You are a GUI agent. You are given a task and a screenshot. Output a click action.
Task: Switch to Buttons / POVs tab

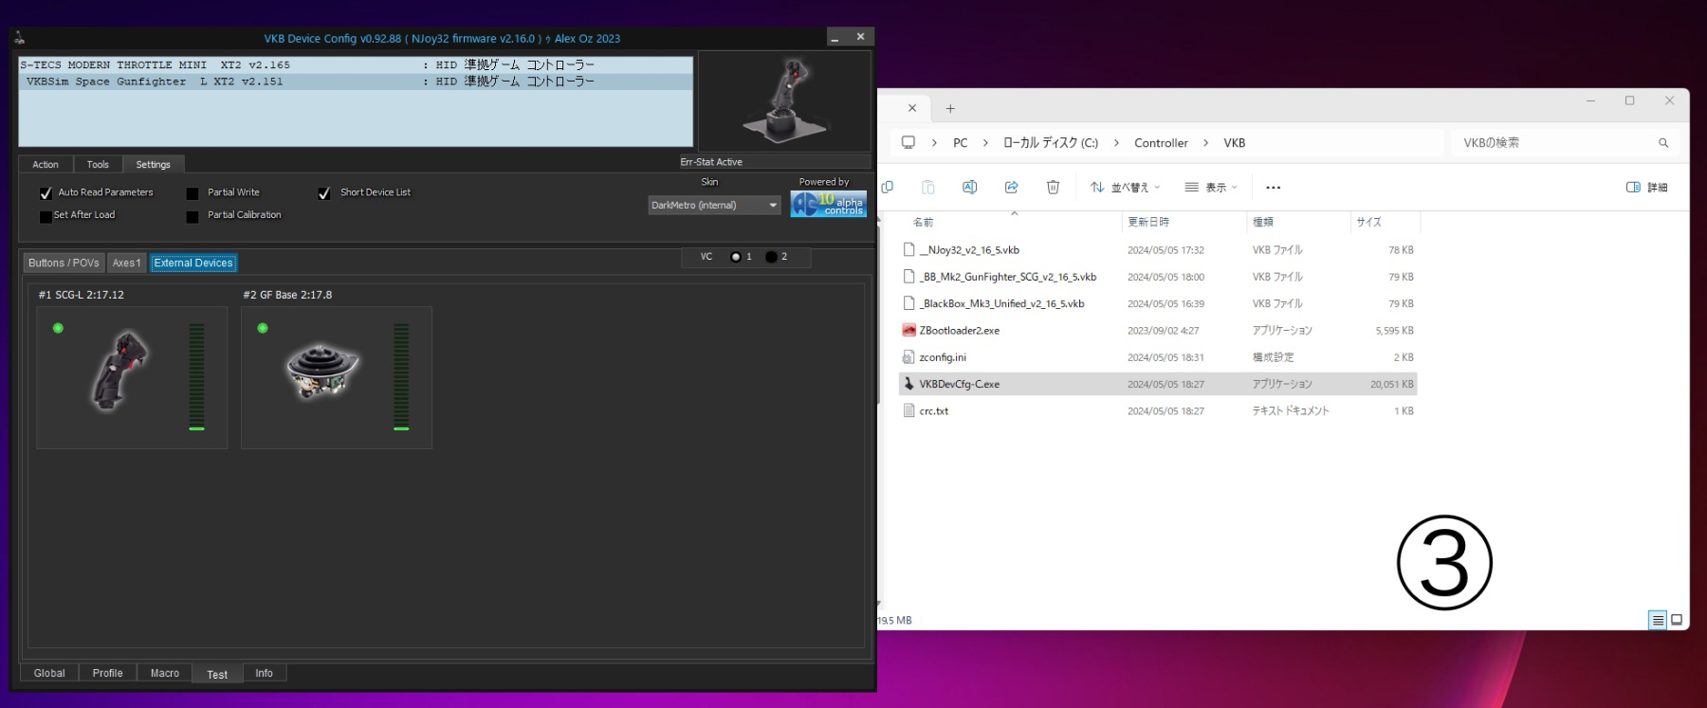[x=64, y=263]
